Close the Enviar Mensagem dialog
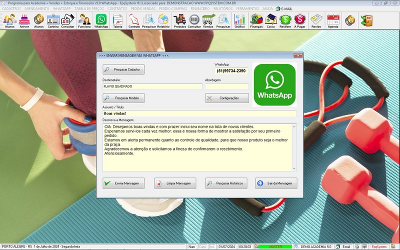The height and width of the screenshot is (250, 400). pos(297,55)
